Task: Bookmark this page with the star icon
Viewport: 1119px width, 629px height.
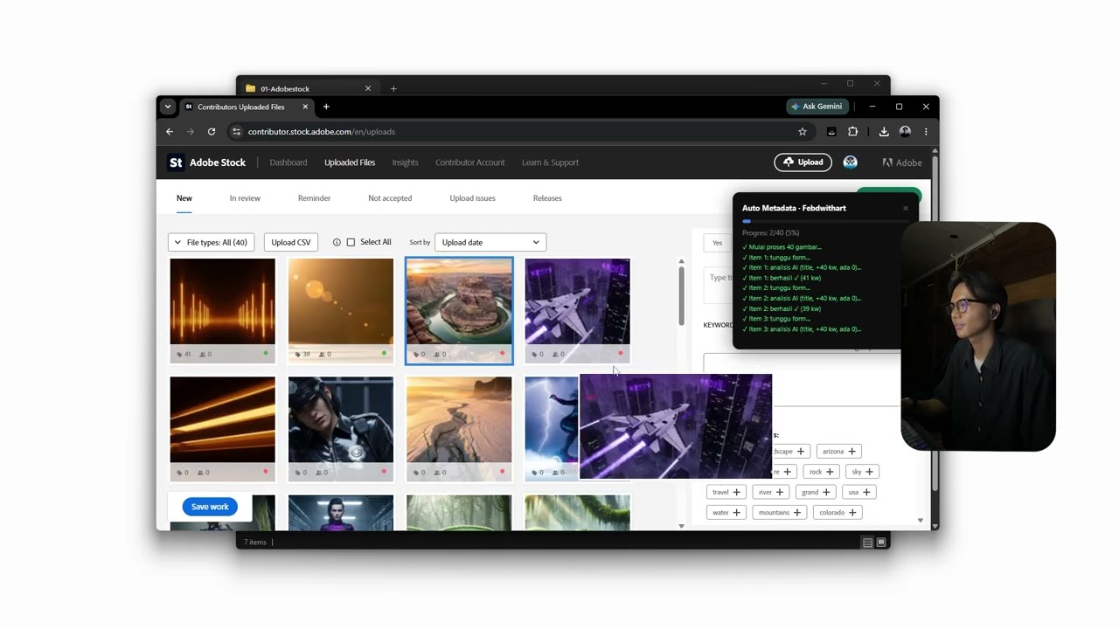Action: point(803,132)
